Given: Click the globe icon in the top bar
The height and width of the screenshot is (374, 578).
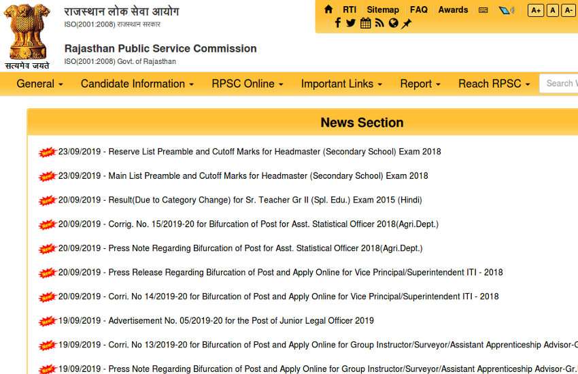Looking at the screenshot, I should pyautogui.click(x=393, y=23).
